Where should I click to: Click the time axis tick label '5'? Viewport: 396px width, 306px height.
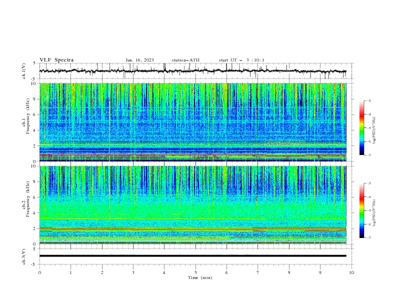click(x=195, y=272)
